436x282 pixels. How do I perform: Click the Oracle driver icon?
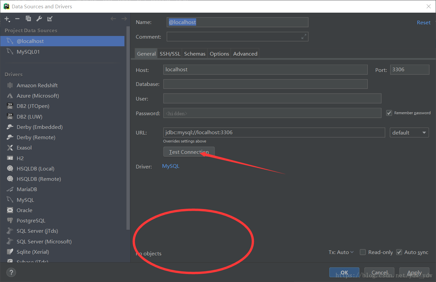pyautogui.click(x=10, y=210)
